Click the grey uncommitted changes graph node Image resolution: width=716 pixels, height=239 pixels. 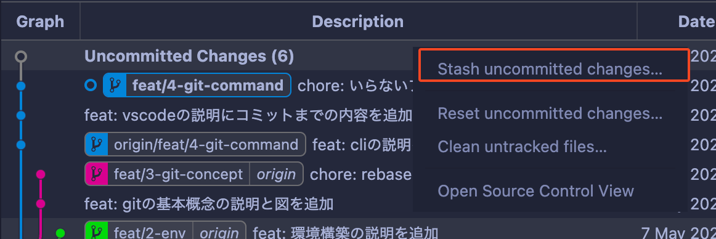coord(20,57)
